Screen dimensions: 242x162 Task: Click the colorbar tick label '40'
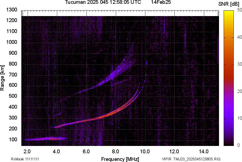(240, 37)
